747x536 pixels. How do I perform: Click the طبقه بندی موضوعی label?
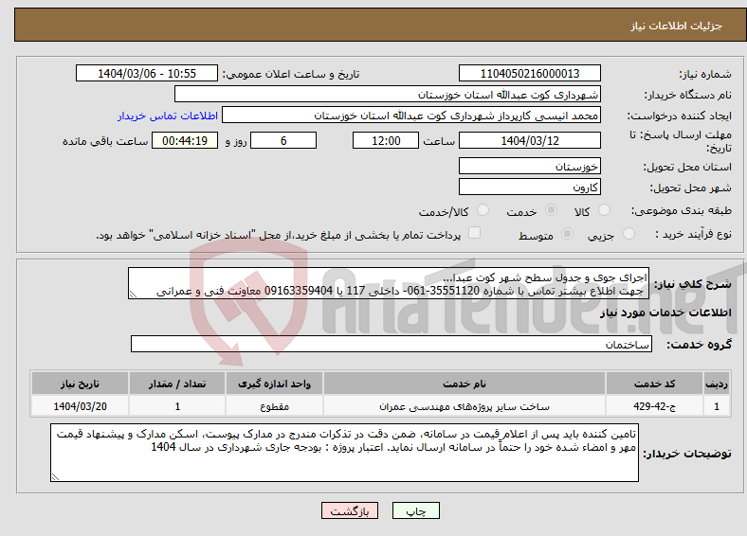click(x=682, y=210)
